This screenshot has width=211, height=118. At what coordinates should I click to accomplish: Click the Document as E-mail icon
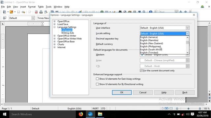click(23, 12)
